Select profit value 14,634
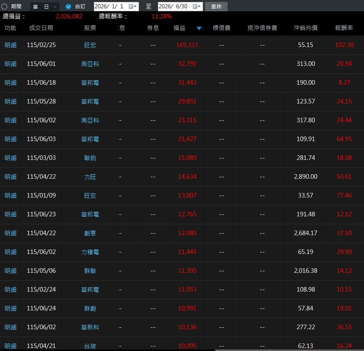The height and width of the screenshot is (351, 364). coord(187,176)
